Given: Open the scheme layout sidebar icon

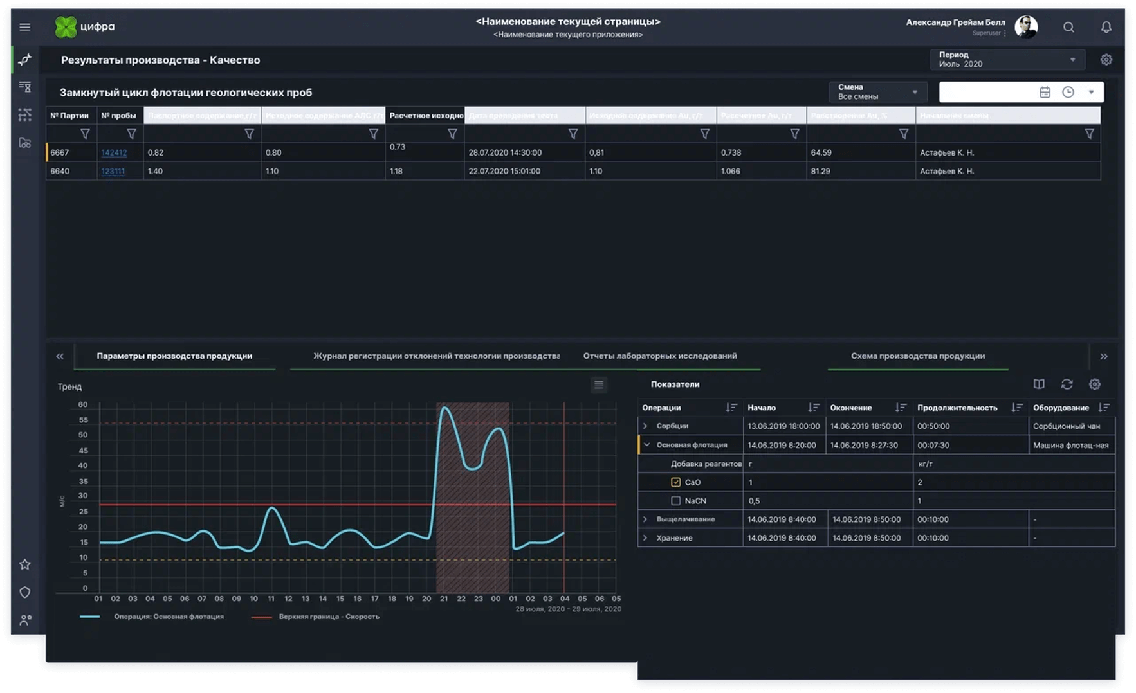Looking at the screenshot, I should [25, 114].
